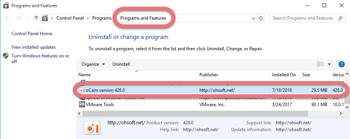Click the VMware Tools program icon
This screenshot has height=139, width=350.
[x=82, y=104]
